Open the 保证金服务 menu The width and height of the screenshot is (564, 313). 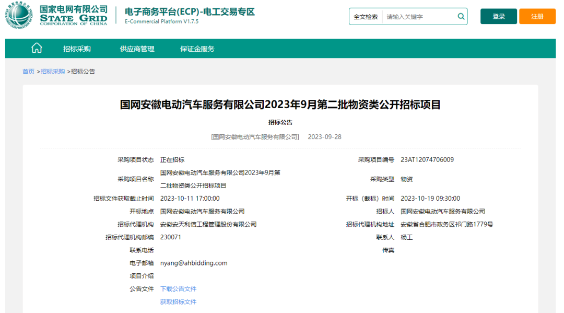pos(197,49)
